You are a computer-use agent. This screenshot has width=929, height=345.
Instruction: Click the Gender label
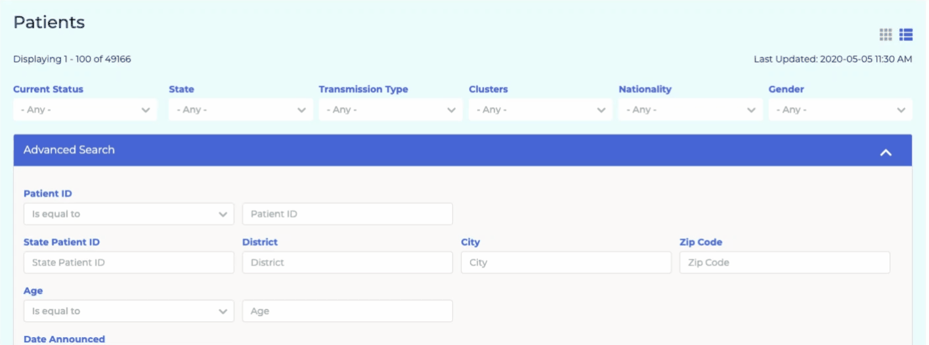tap(787, 89)
